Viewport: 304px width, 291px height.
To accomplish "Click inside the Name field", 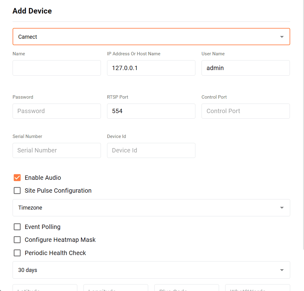I will tap(56, 68).
